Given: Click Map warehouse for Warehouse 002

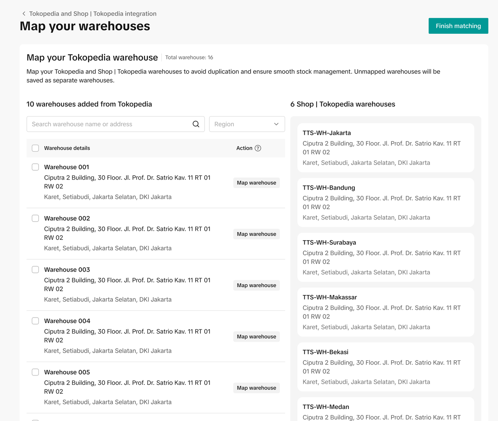Looking at the screenshot, I should [x=256, y=234].
